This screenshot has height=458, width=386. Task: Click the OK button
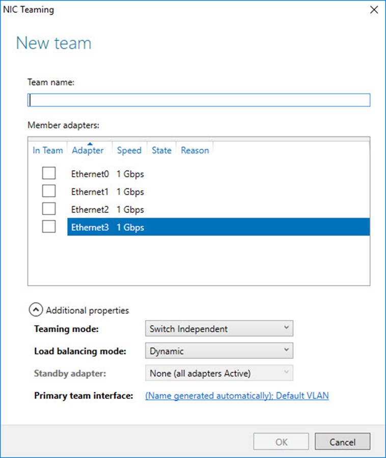(281, 442)
